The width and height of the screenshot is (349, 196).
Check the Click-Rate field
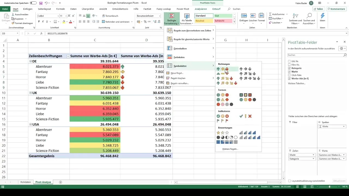click(x=289, y=75)
